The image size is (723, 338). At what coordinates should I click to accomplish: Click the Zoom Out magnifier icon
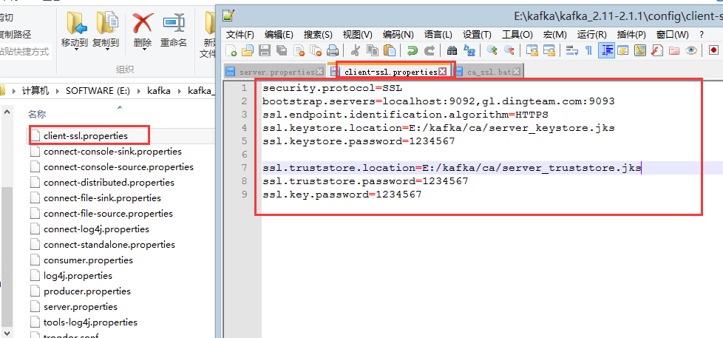[x=509, y=51]
